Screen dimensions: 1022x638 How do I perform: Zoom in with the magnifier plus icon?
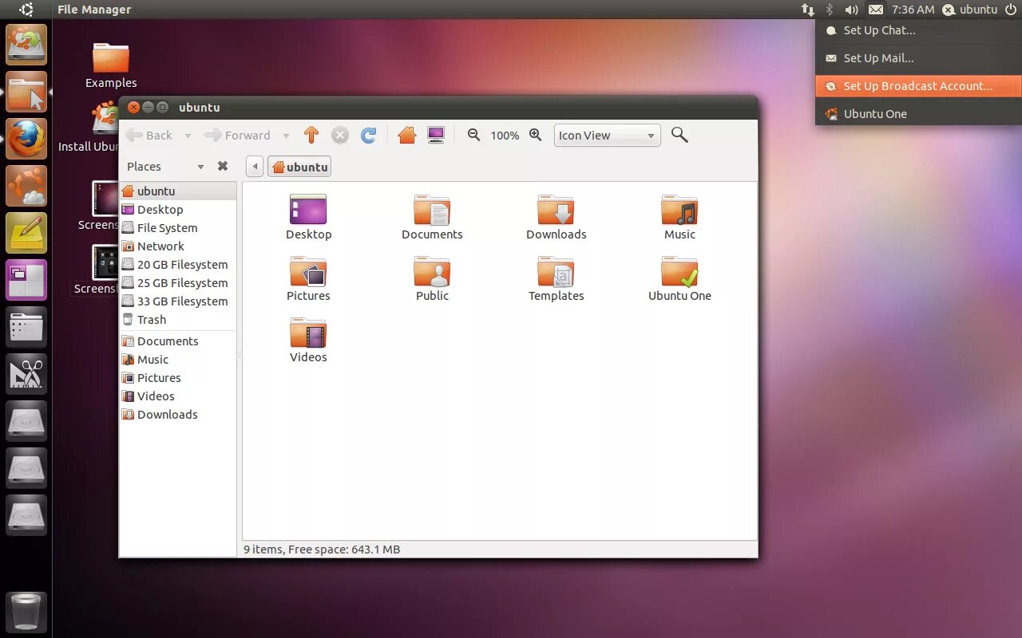[x=536, y=135]
